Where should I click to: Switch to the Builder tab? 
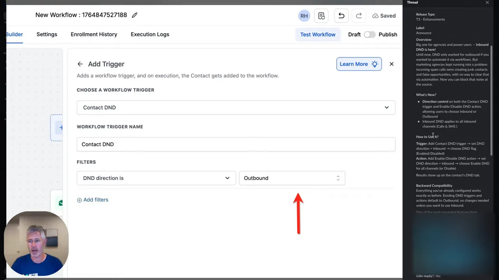point(14,35)
